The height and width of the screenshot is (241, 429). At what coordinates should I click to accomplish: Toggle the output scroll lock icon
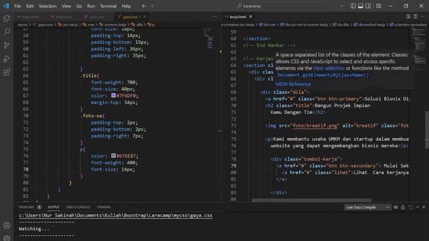tap(403, 208)
